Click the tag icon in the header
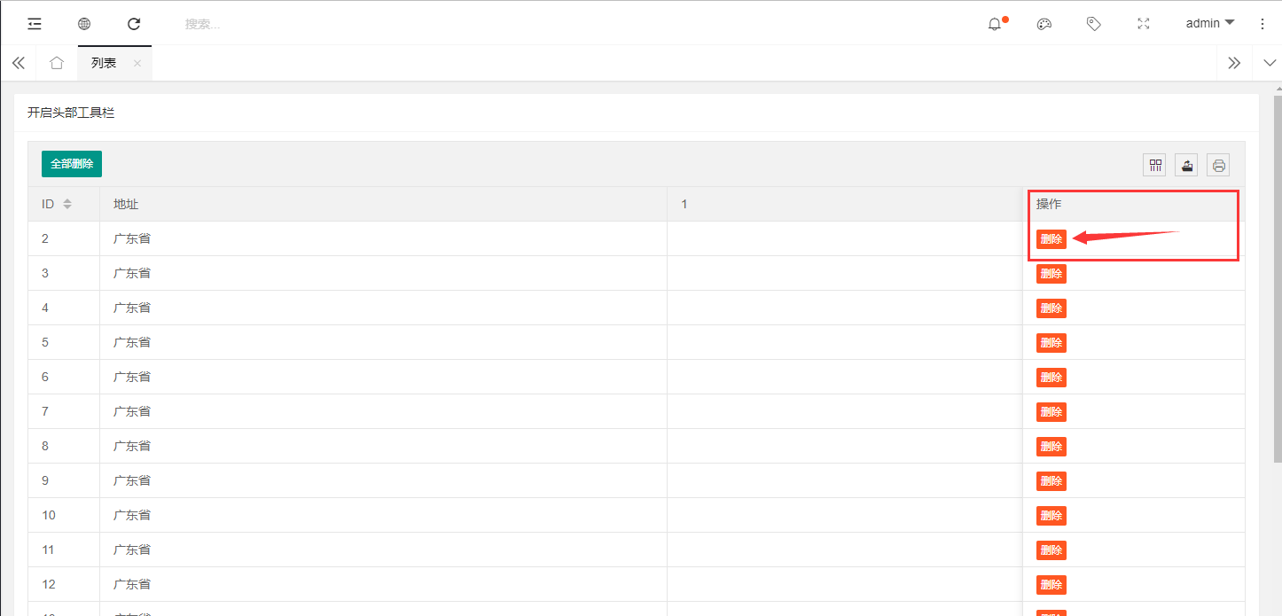1282x616 pixels. [1094, 24]
